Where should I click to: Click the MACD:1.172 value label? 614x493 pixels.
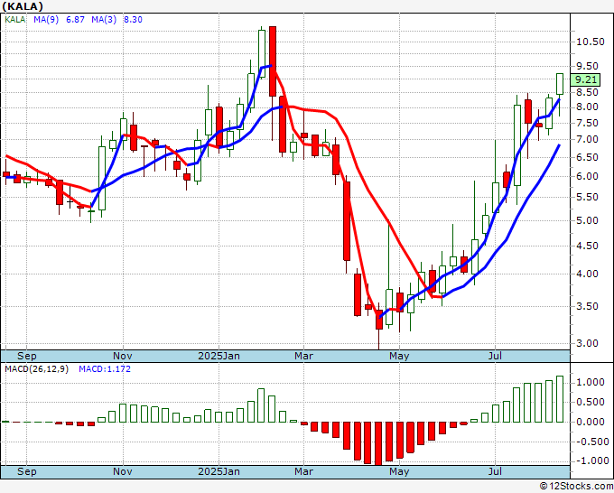point(105,369)
